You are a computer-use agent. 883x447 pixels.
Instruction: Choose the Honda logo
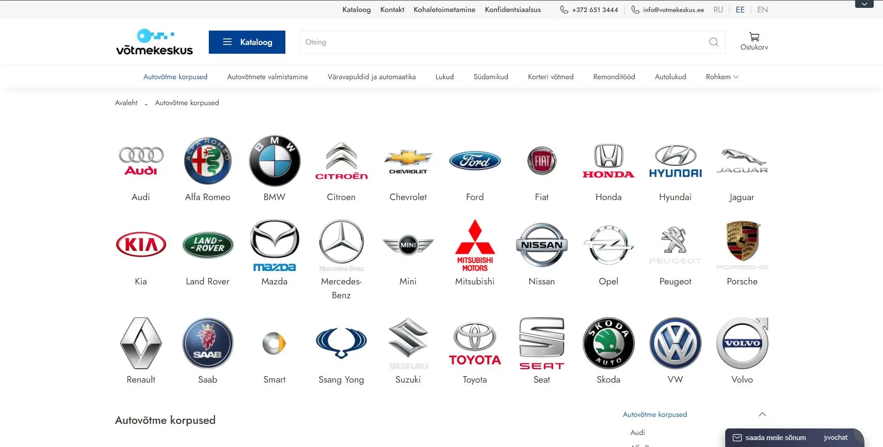coord(608,161)
